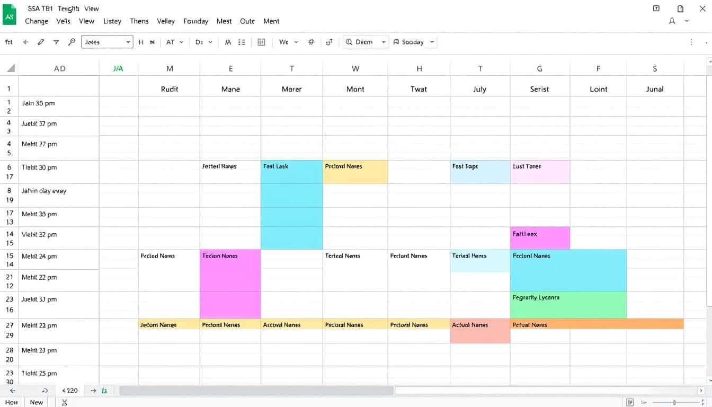Select the green 'Fegrarity Lycanra' cell

pyautogui.click(x=568, y=305)
